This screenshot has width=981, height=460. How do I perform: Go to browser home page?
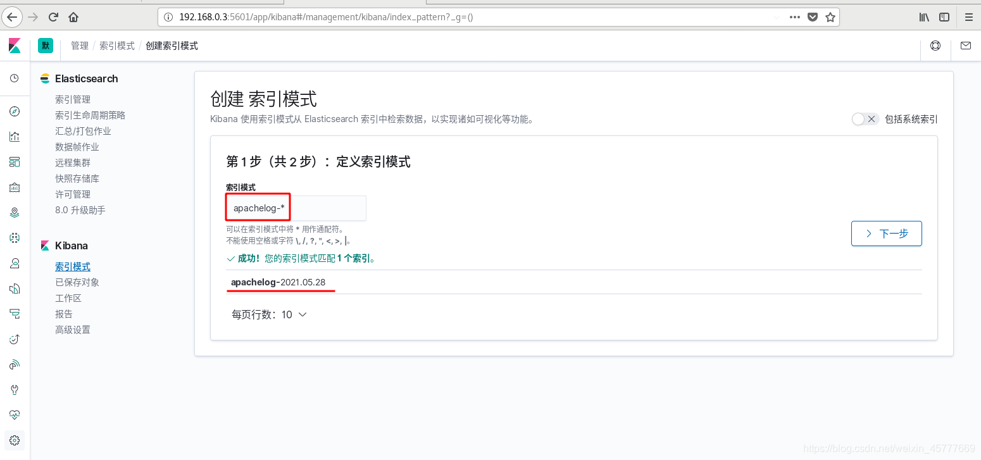point(73,17)
